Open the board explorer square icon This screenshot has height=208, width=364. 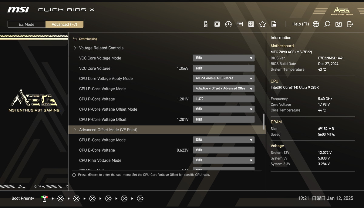click(251, 24)
